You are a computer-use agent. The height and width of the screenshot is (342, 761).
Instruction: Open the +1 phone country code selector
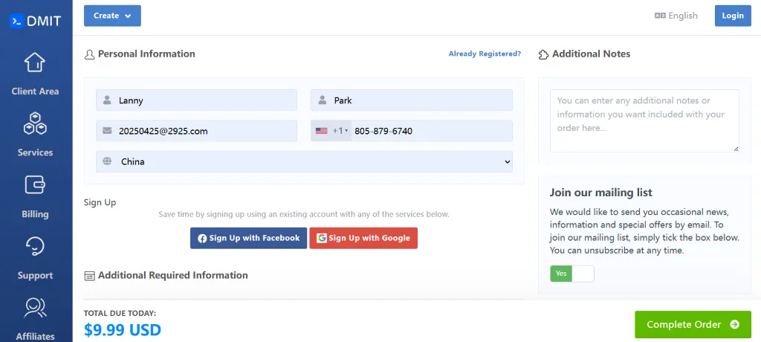331,131
